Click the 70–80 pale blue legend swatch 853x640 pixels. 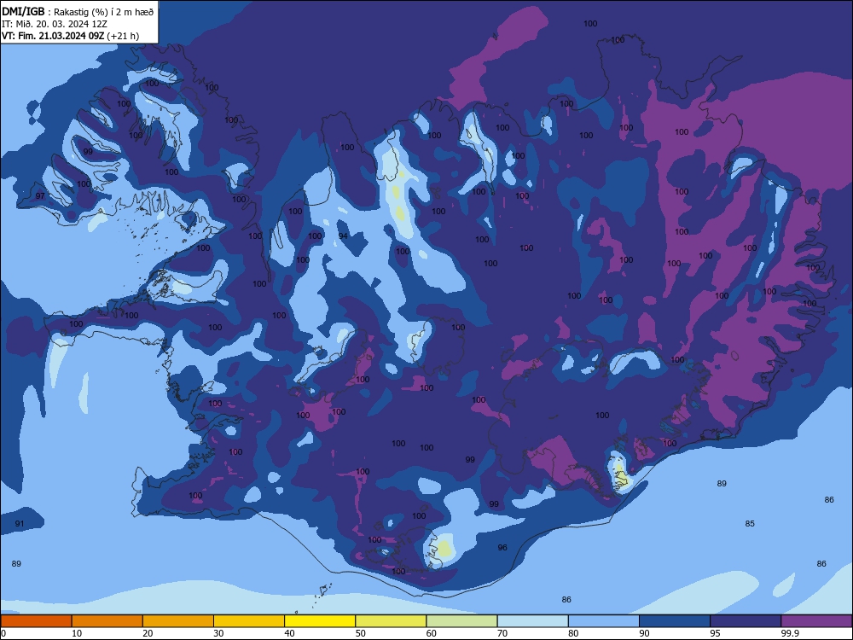(532, 621)
